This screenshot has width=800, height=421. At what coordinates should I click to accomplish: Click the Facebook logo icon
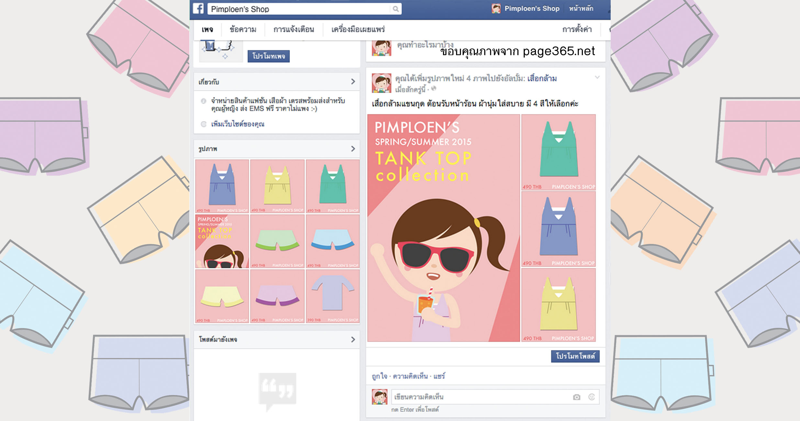[x=198, y=8]
